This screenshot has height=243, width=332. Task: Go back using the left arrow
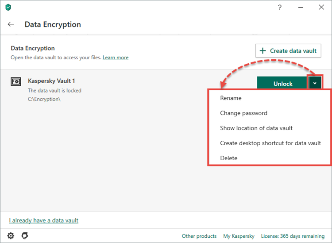[11, 24]
